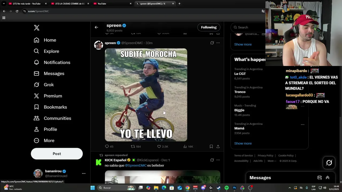This screenshot has width=342, height=192.
Task: Open Home in the sidebar
Action: click(x=45, y=40)
